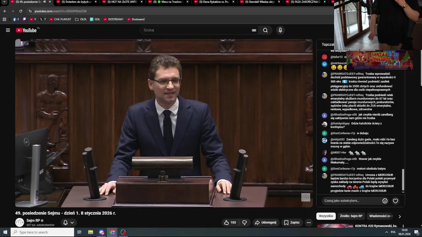Show hidden system tray icons chevron
Viewport: 422px width, 237px height.
(386, 232)
